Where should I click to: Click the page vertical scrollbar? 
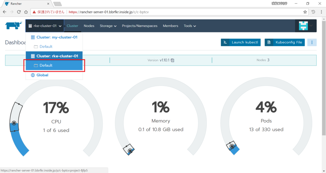(x=324, y=78)
